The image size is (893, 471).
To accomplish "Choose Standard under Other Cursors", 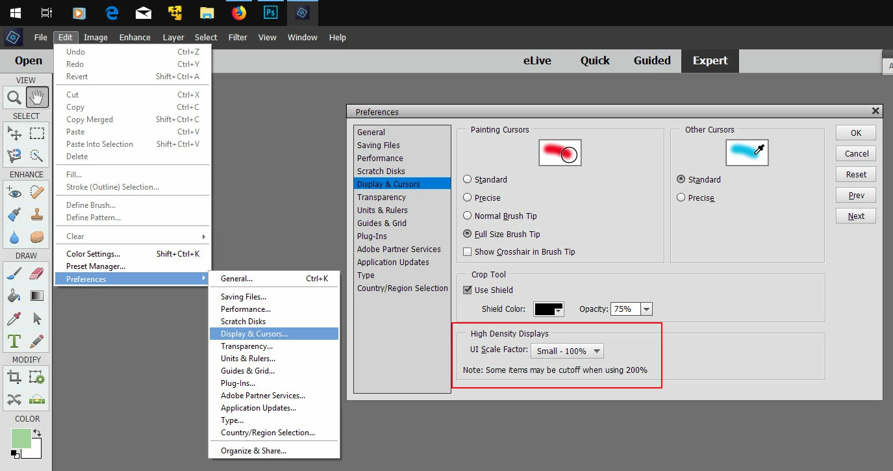I will coord(681,179).
